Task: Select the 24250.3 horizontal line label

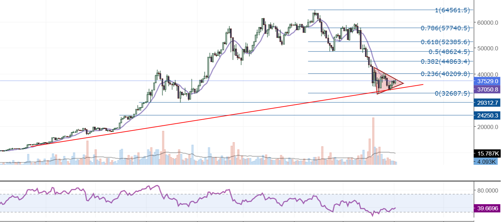Action: coord(487,115)
